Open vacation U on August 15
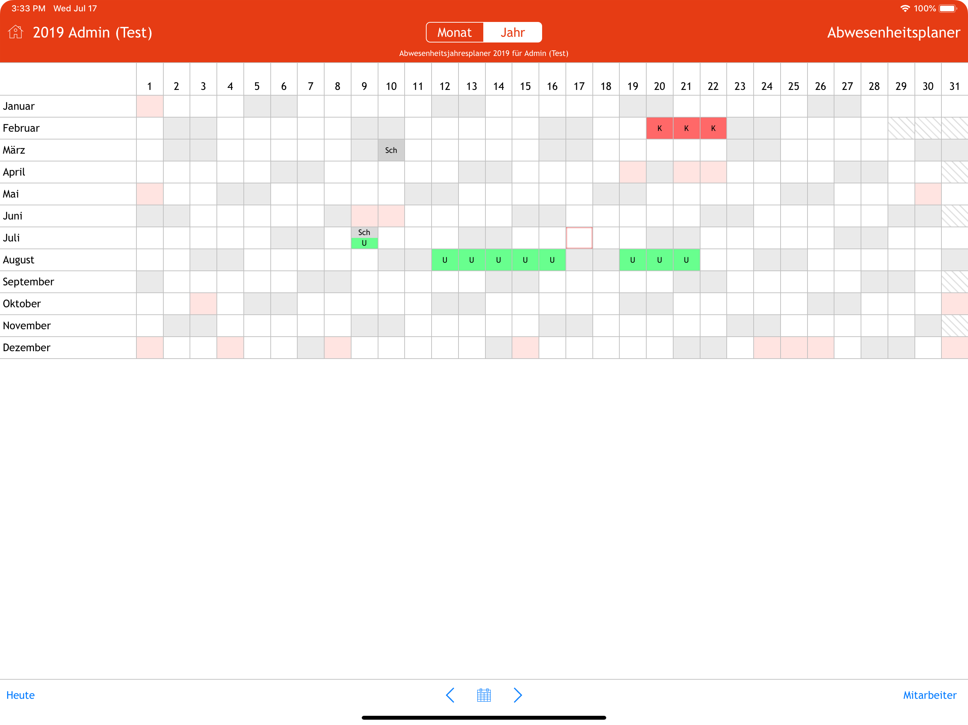This screenshot has height=725, width=968. 525,260
